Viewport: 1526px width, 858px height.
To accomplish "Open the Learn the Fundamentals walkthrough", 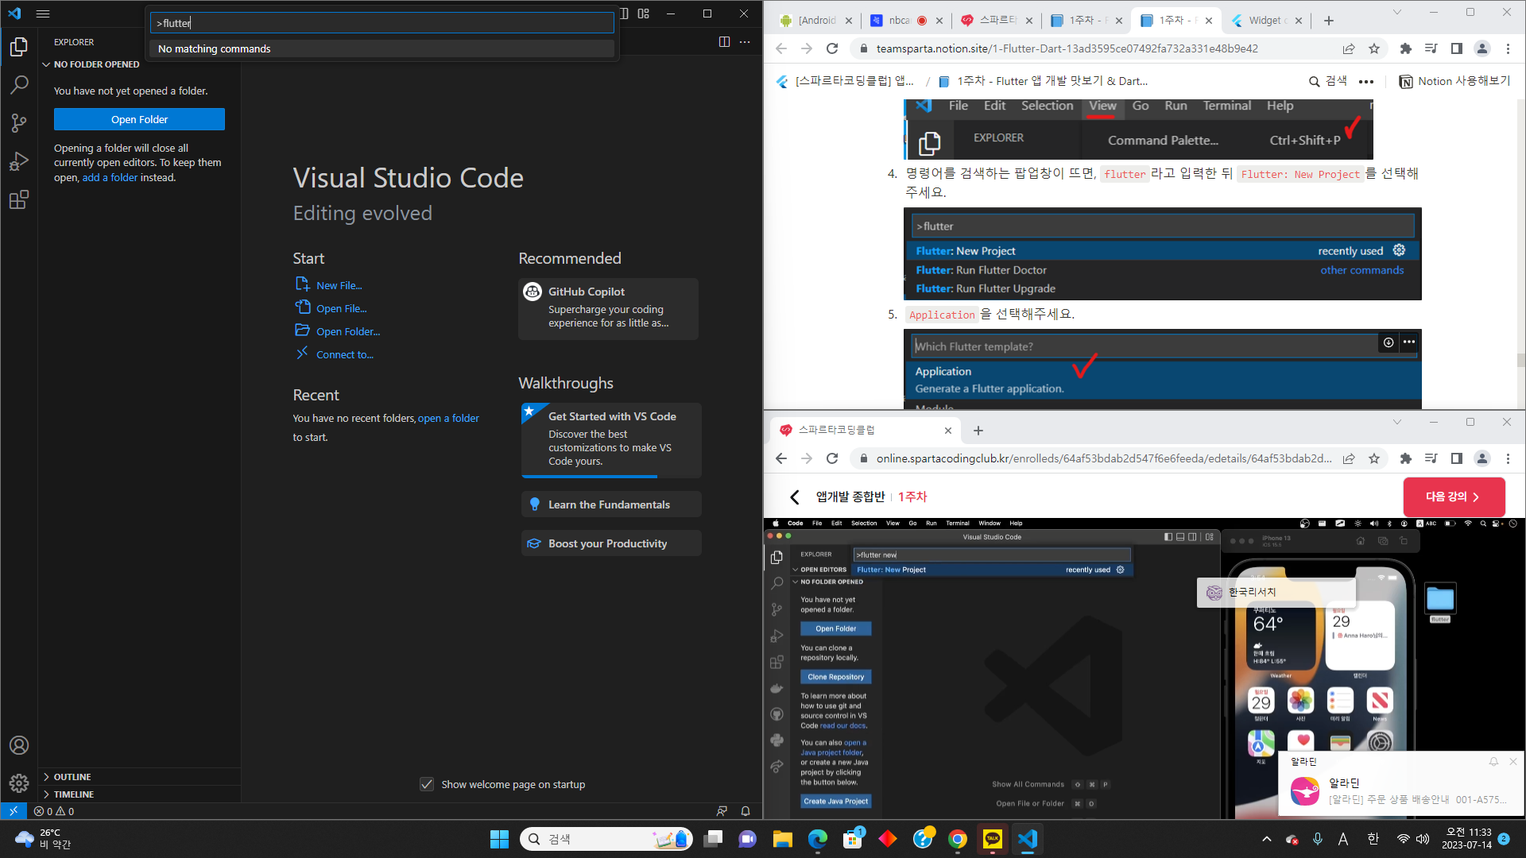I will click(611, 504).
